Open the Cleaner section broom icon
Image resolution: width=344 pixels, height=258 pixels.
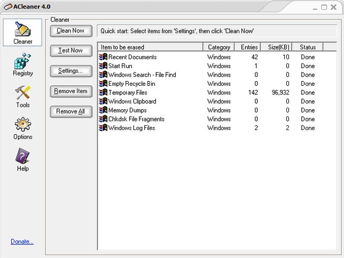(22, 29)
